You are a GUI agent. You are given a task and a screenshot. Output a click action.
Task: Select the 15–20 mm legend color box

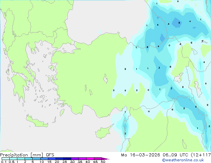[x=52, y=159]
